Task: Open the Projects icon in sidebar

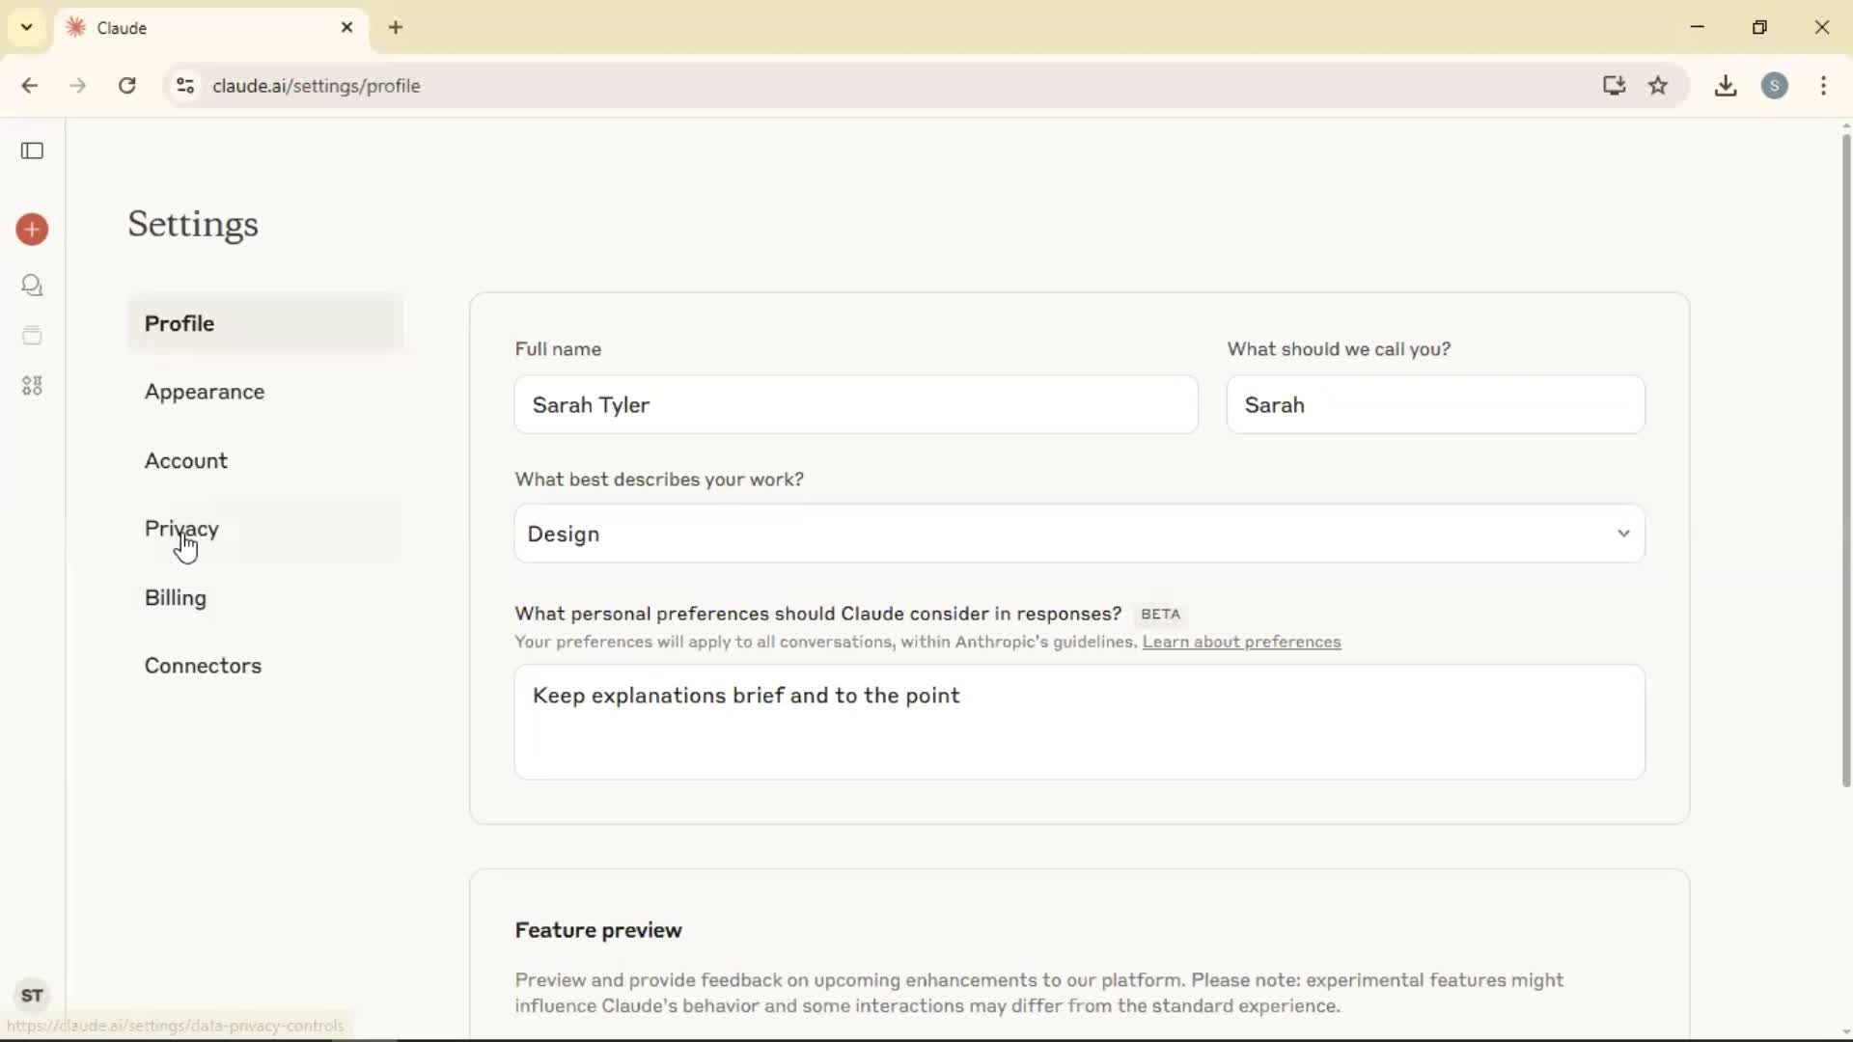Action: pyautogui.click(x=32, y=336)
